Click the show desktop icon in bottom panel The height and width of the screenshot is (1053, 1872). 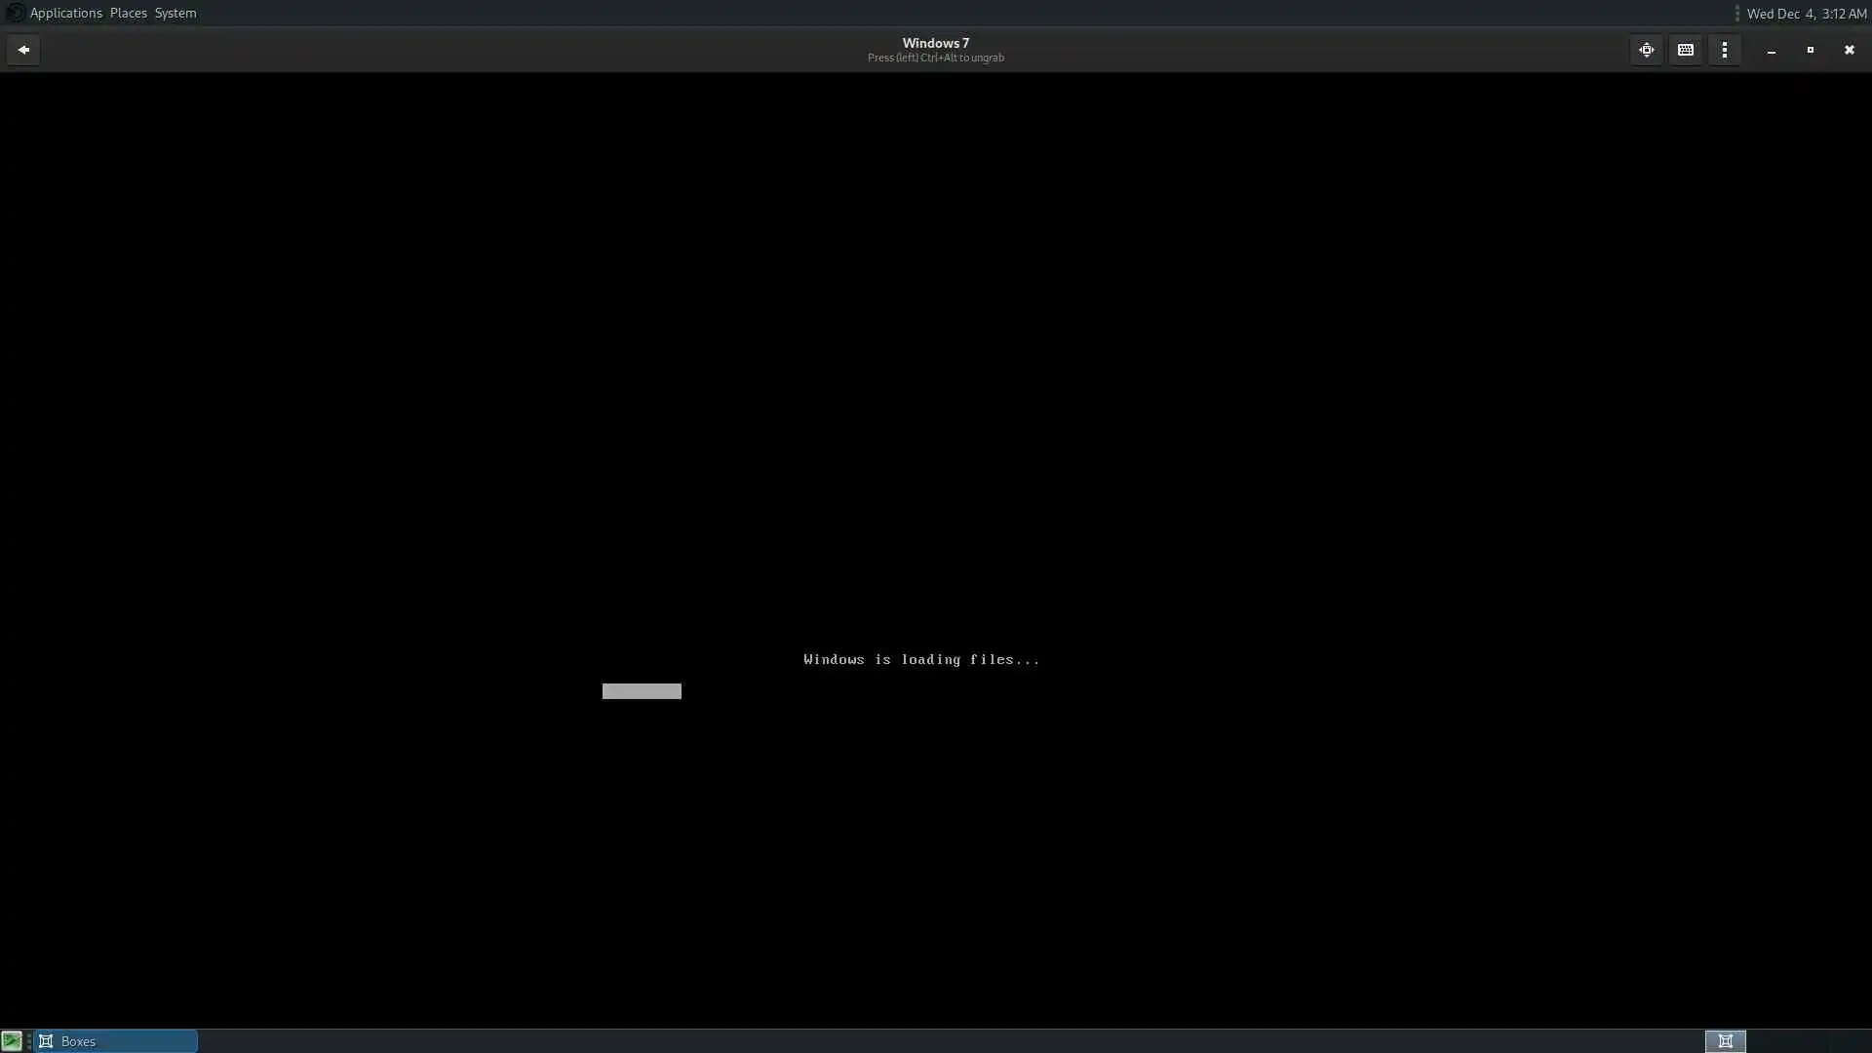[x=12, y=1040]
